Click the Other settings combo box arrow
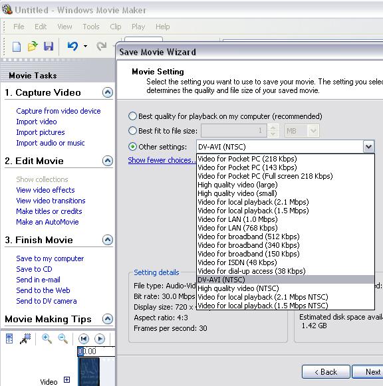 click(368, 147)
